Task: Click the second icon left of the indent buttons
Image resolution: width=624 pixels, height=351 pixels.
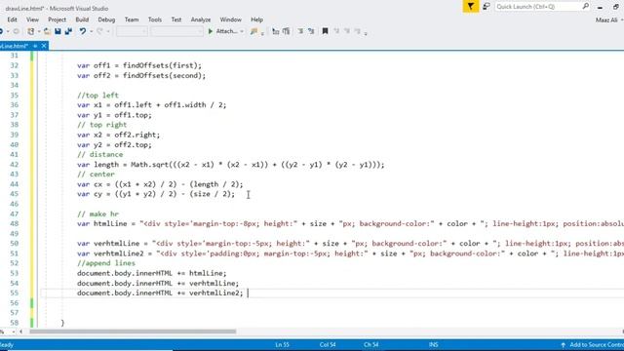Action: click(286, 31)
